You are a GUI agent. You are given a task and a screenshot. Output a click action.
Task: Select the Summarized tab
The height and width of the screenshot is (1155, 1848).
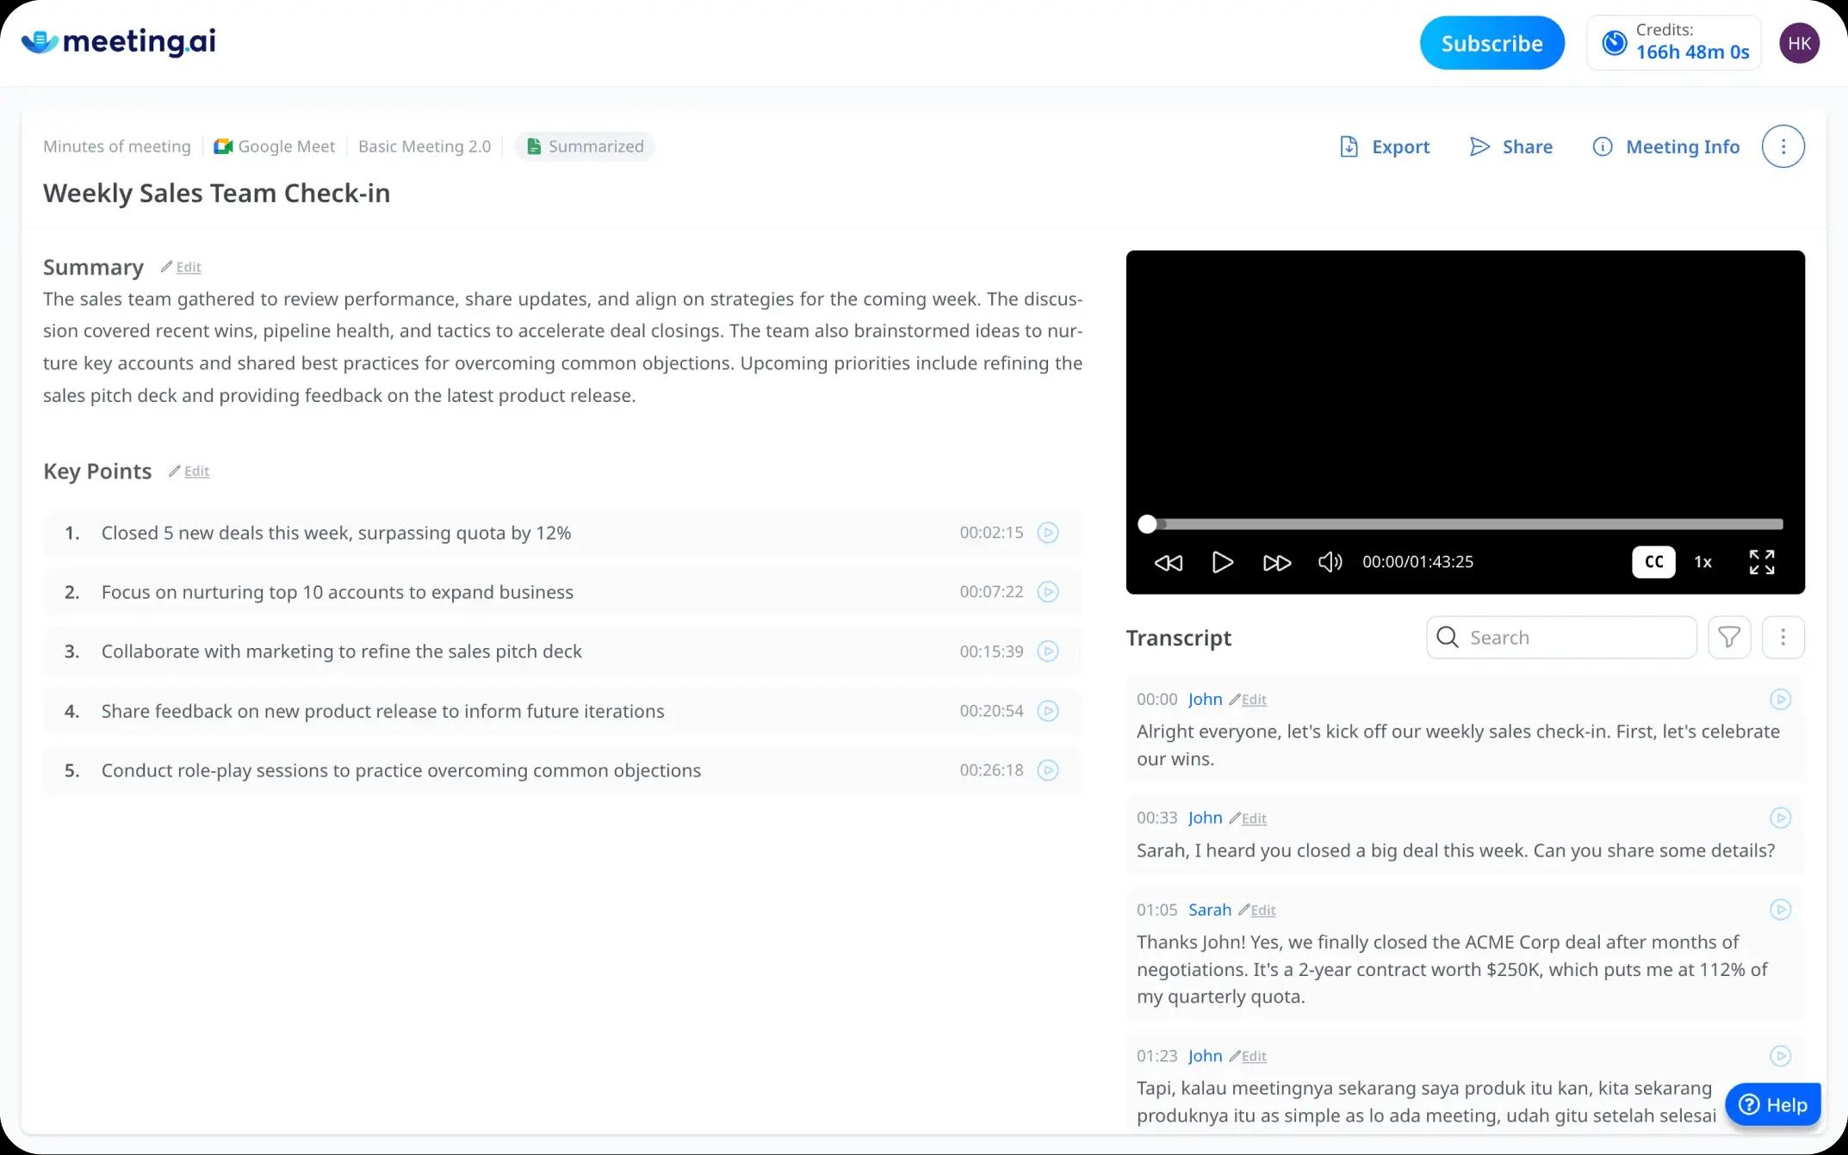[x=586, y=146]
